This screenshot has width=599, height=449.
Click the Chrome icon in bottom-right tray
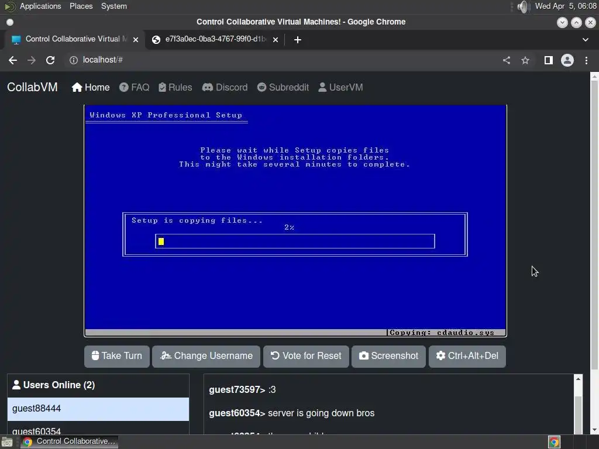[x=554, y=442]
